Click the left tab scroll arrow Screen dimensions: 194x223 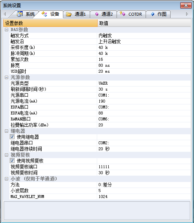point(5,14)
